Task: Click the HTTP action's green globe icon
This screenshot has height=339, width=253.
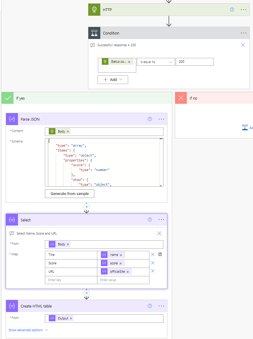Action: point(94,9)
